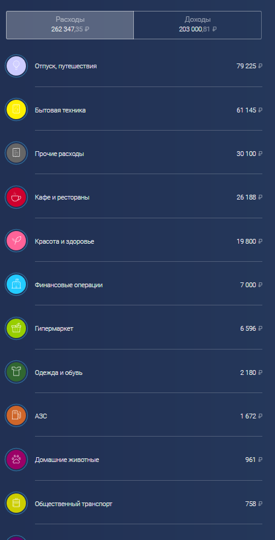The image size is (275, 540).
Task: Click the pink leaf Красота и здоровье icon
Action: coord(16,241)
